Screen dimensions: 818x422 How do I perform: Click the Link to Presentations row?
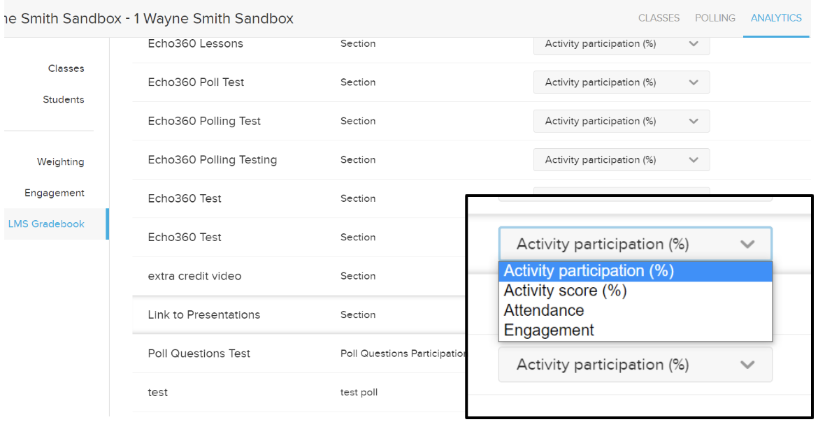point(299,314)
